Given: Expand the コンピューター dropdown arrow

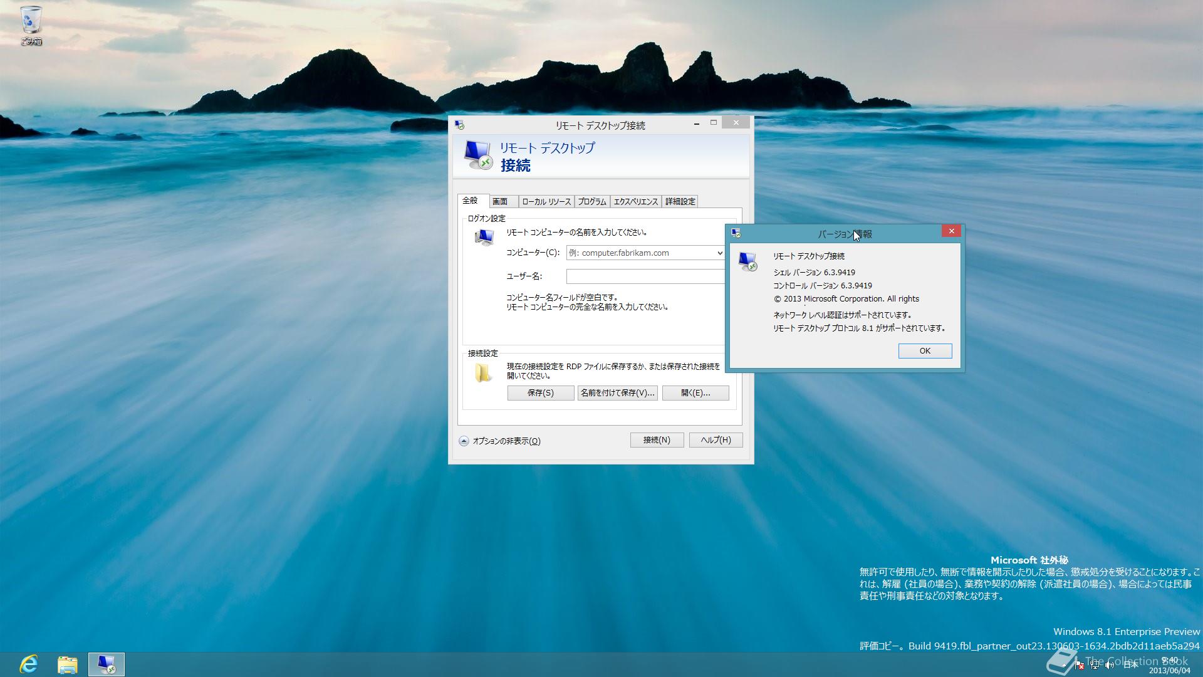Looking at the screenshot, I should click(720, 253).
